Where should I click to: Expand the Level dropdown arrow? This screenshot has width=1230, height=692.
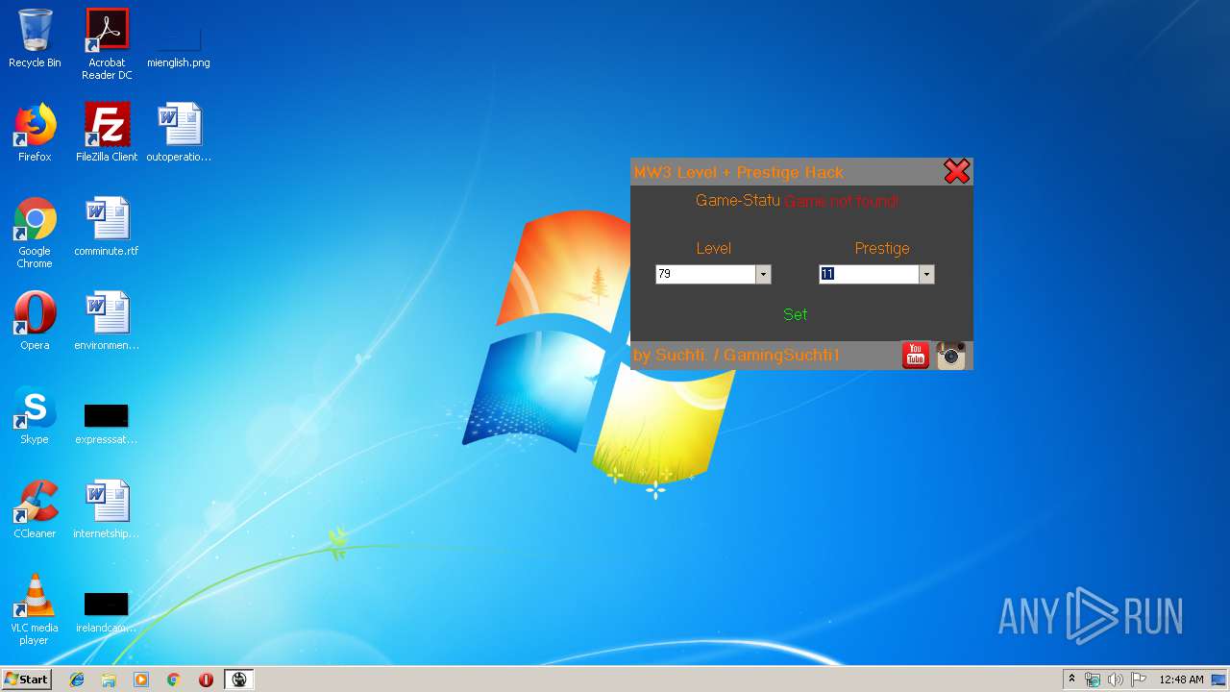(763, 275)
